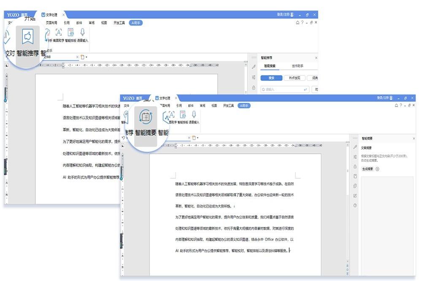422x281 pixels.
Task: Click 登录/注册 in the front window
Action: tap(385, 98)
